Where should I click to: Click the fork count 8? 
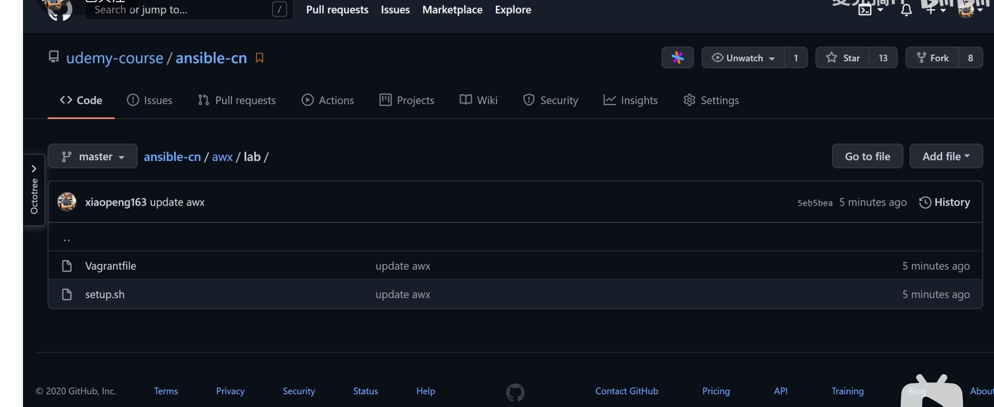tap(970, 57)
